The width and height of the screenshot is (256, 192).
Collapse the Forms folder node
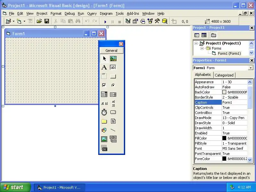pyautogui.click(x=202, y=48)
